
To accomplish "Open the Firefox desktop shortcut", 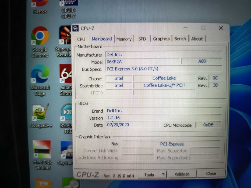I will pyautogui.click(x=40, y=7).
